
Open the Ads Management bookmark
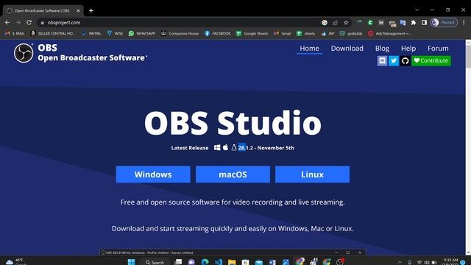pyautogui.click(x=390, y=33)
